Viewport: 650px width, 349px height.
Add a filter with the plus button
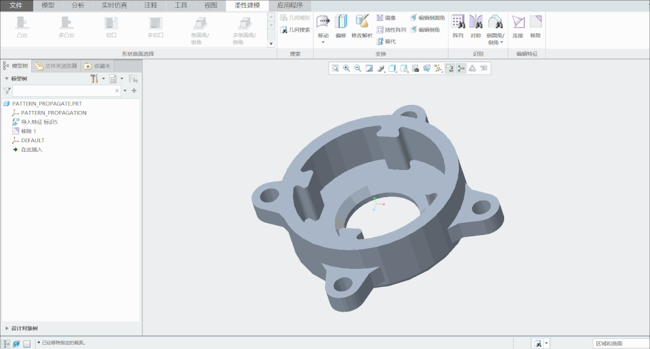pos(134,90)
